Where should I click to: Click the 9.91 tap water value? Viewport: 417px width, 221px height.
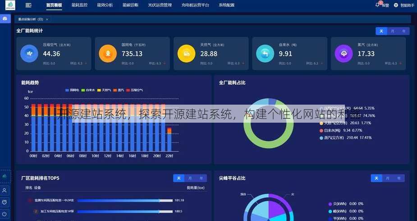[x=285, y=54]
